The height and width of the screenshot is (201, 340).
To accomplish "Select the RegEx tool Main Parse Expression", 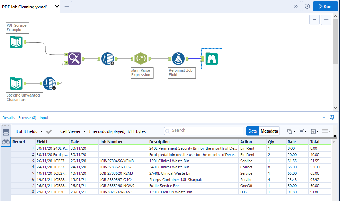I will (x=141, y=58).
